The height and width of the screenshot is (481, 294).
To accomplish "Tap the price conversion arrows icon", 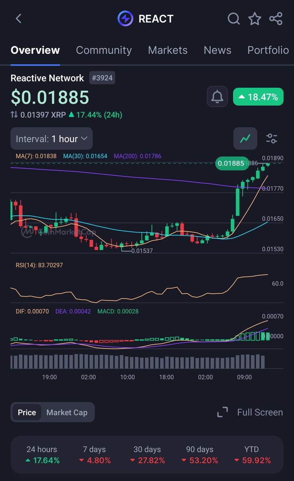I will tap(14, 115).
